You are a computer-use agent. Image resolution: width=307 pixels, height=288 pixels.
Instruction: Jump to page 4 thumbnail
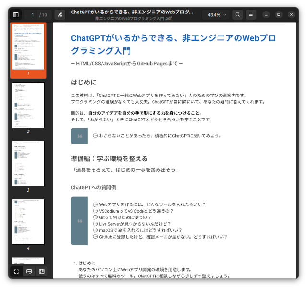pyautogui.click(x=28, y=222)
